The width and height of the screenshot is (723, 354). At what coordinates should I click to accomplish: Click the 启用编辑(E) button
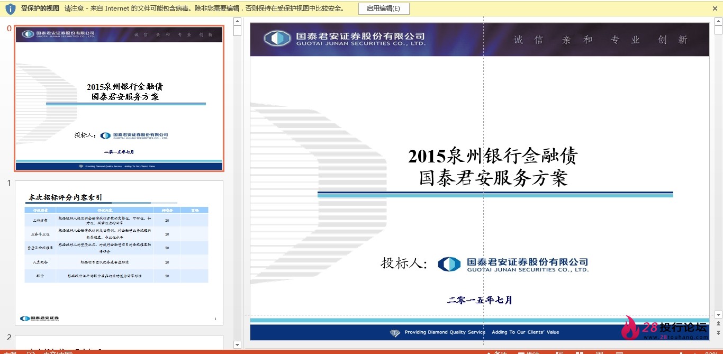(x=383, y=8)
